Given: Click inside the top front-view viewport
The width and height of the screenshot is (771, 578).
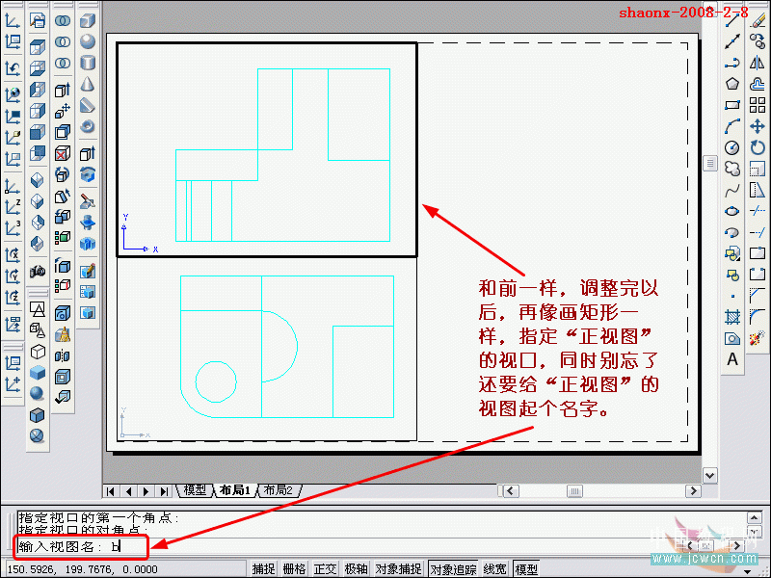Looking at the screenshot, I should [267, 149].
